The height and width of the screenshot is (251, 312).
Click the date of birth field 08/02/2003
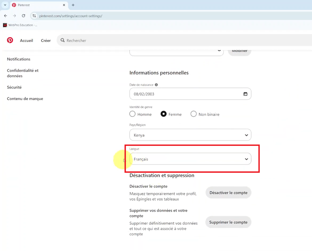(190, 94)
